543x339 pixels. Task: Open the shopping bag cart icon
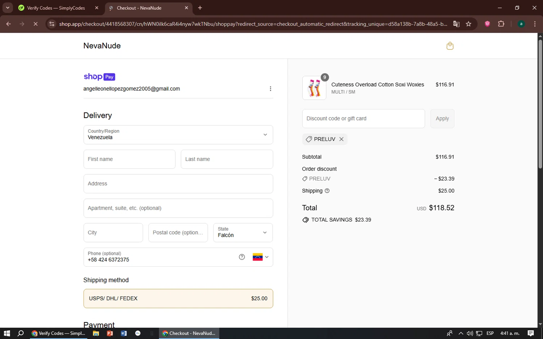[450, 46]
